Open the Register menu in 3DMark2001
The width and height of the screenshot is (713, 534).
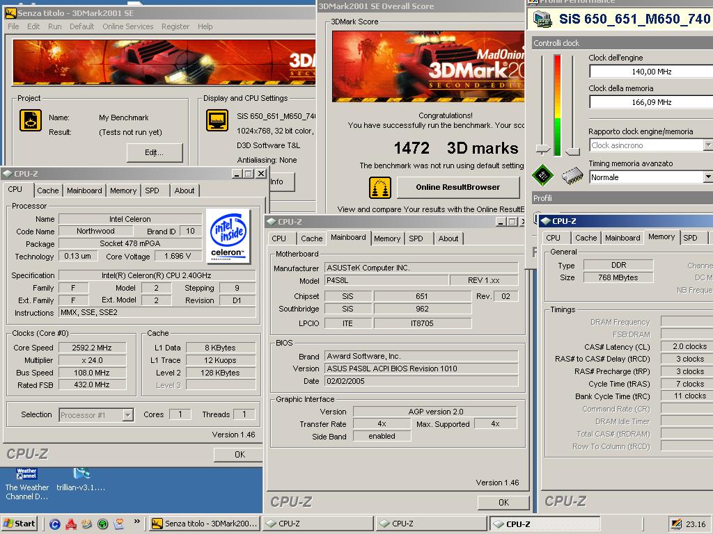[x=175, y=26]
